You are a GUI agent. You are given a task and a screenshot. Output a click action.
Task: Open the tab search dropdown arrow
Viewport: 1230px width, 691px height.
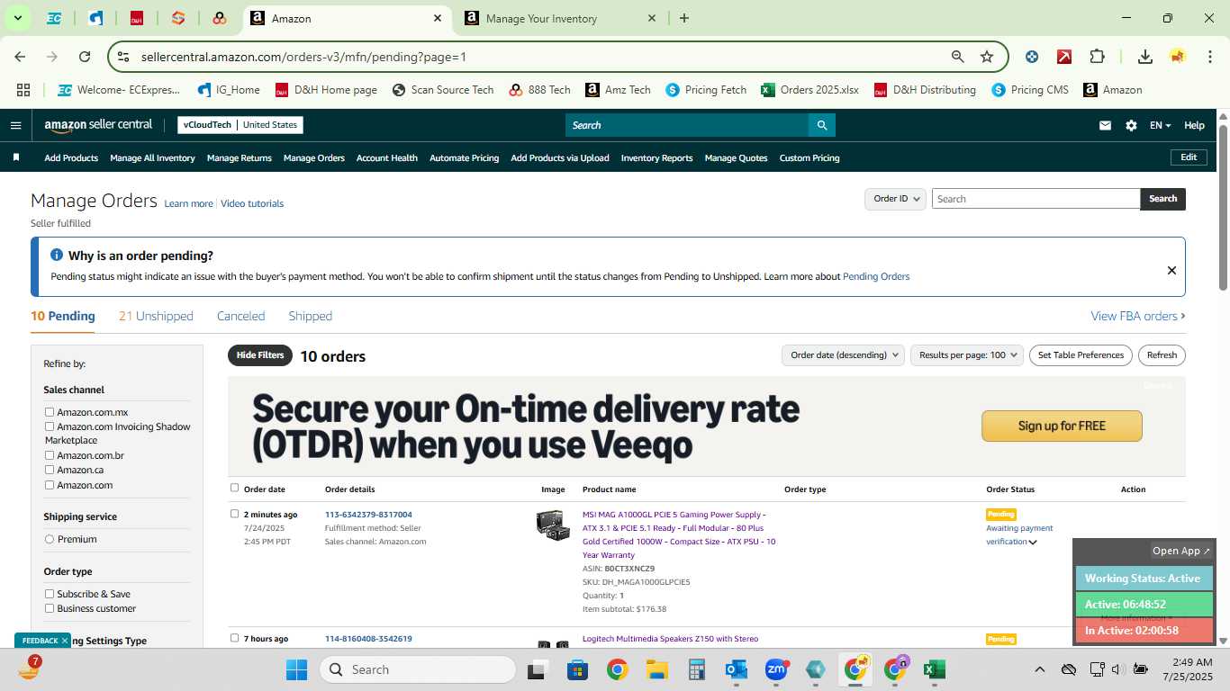click(17, 18)
